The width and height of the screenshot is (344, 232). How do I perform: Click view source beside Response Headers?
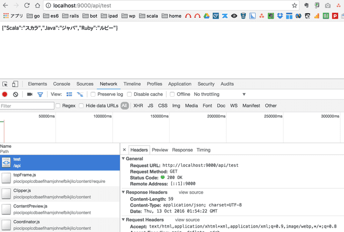191,192
